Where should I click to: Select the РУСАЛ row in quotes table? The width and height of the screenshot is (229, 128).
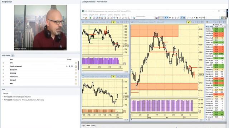pyautogui.click(x=215, y=81)
